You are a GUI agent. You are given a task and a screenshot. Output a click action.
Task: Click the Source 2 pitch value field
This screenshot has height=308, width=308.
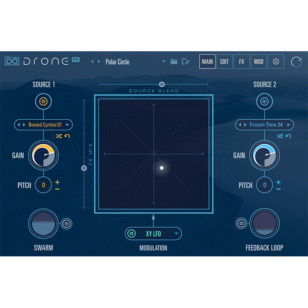pos(264,185)
